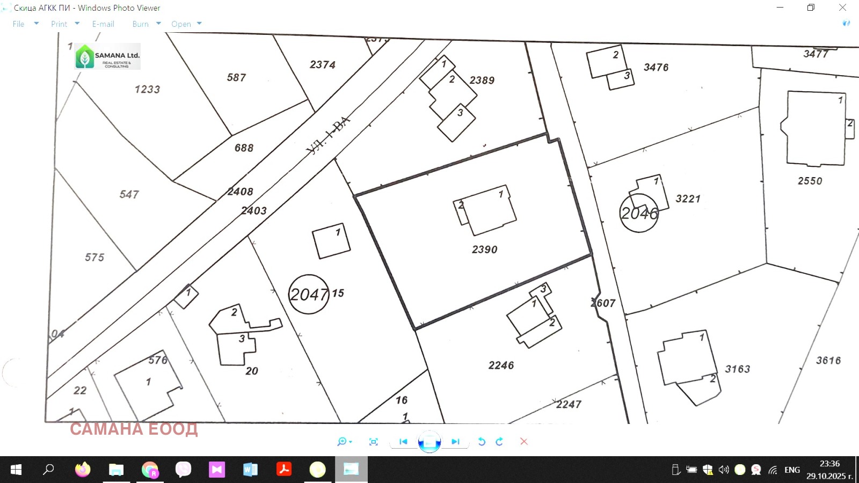Click the zoom magnifier icon
859x483 pixels.
coord(341,442)
